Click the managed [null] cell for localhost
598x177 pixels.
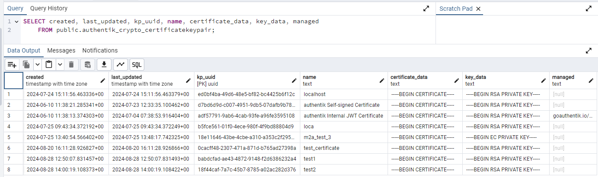coord(573,94)
